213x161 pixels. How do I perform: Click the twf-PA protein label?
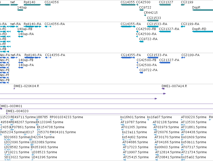coord(16,55)
